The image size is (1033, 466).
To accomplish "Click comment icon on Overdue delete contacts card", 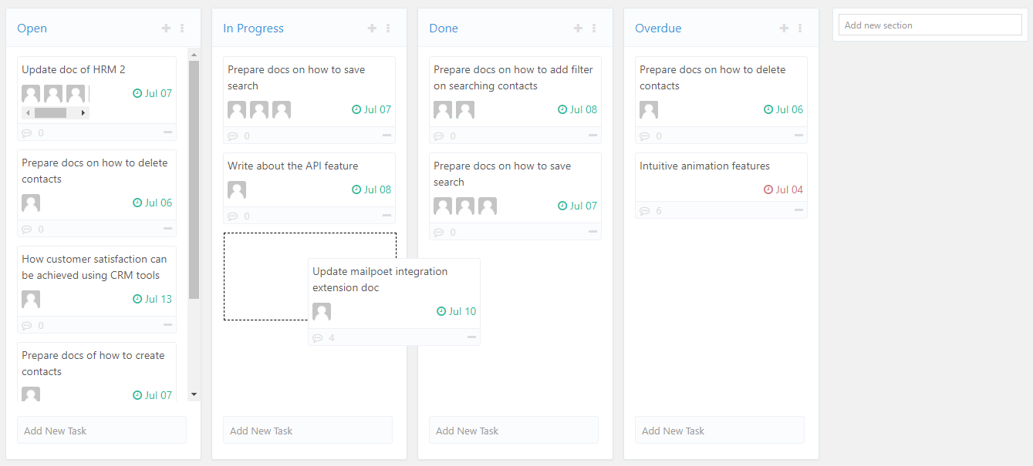I will click(x=645, y=136).
